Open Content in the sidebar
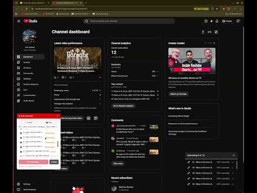The height and width of the screenshot is (193, 257). [30, 62]
